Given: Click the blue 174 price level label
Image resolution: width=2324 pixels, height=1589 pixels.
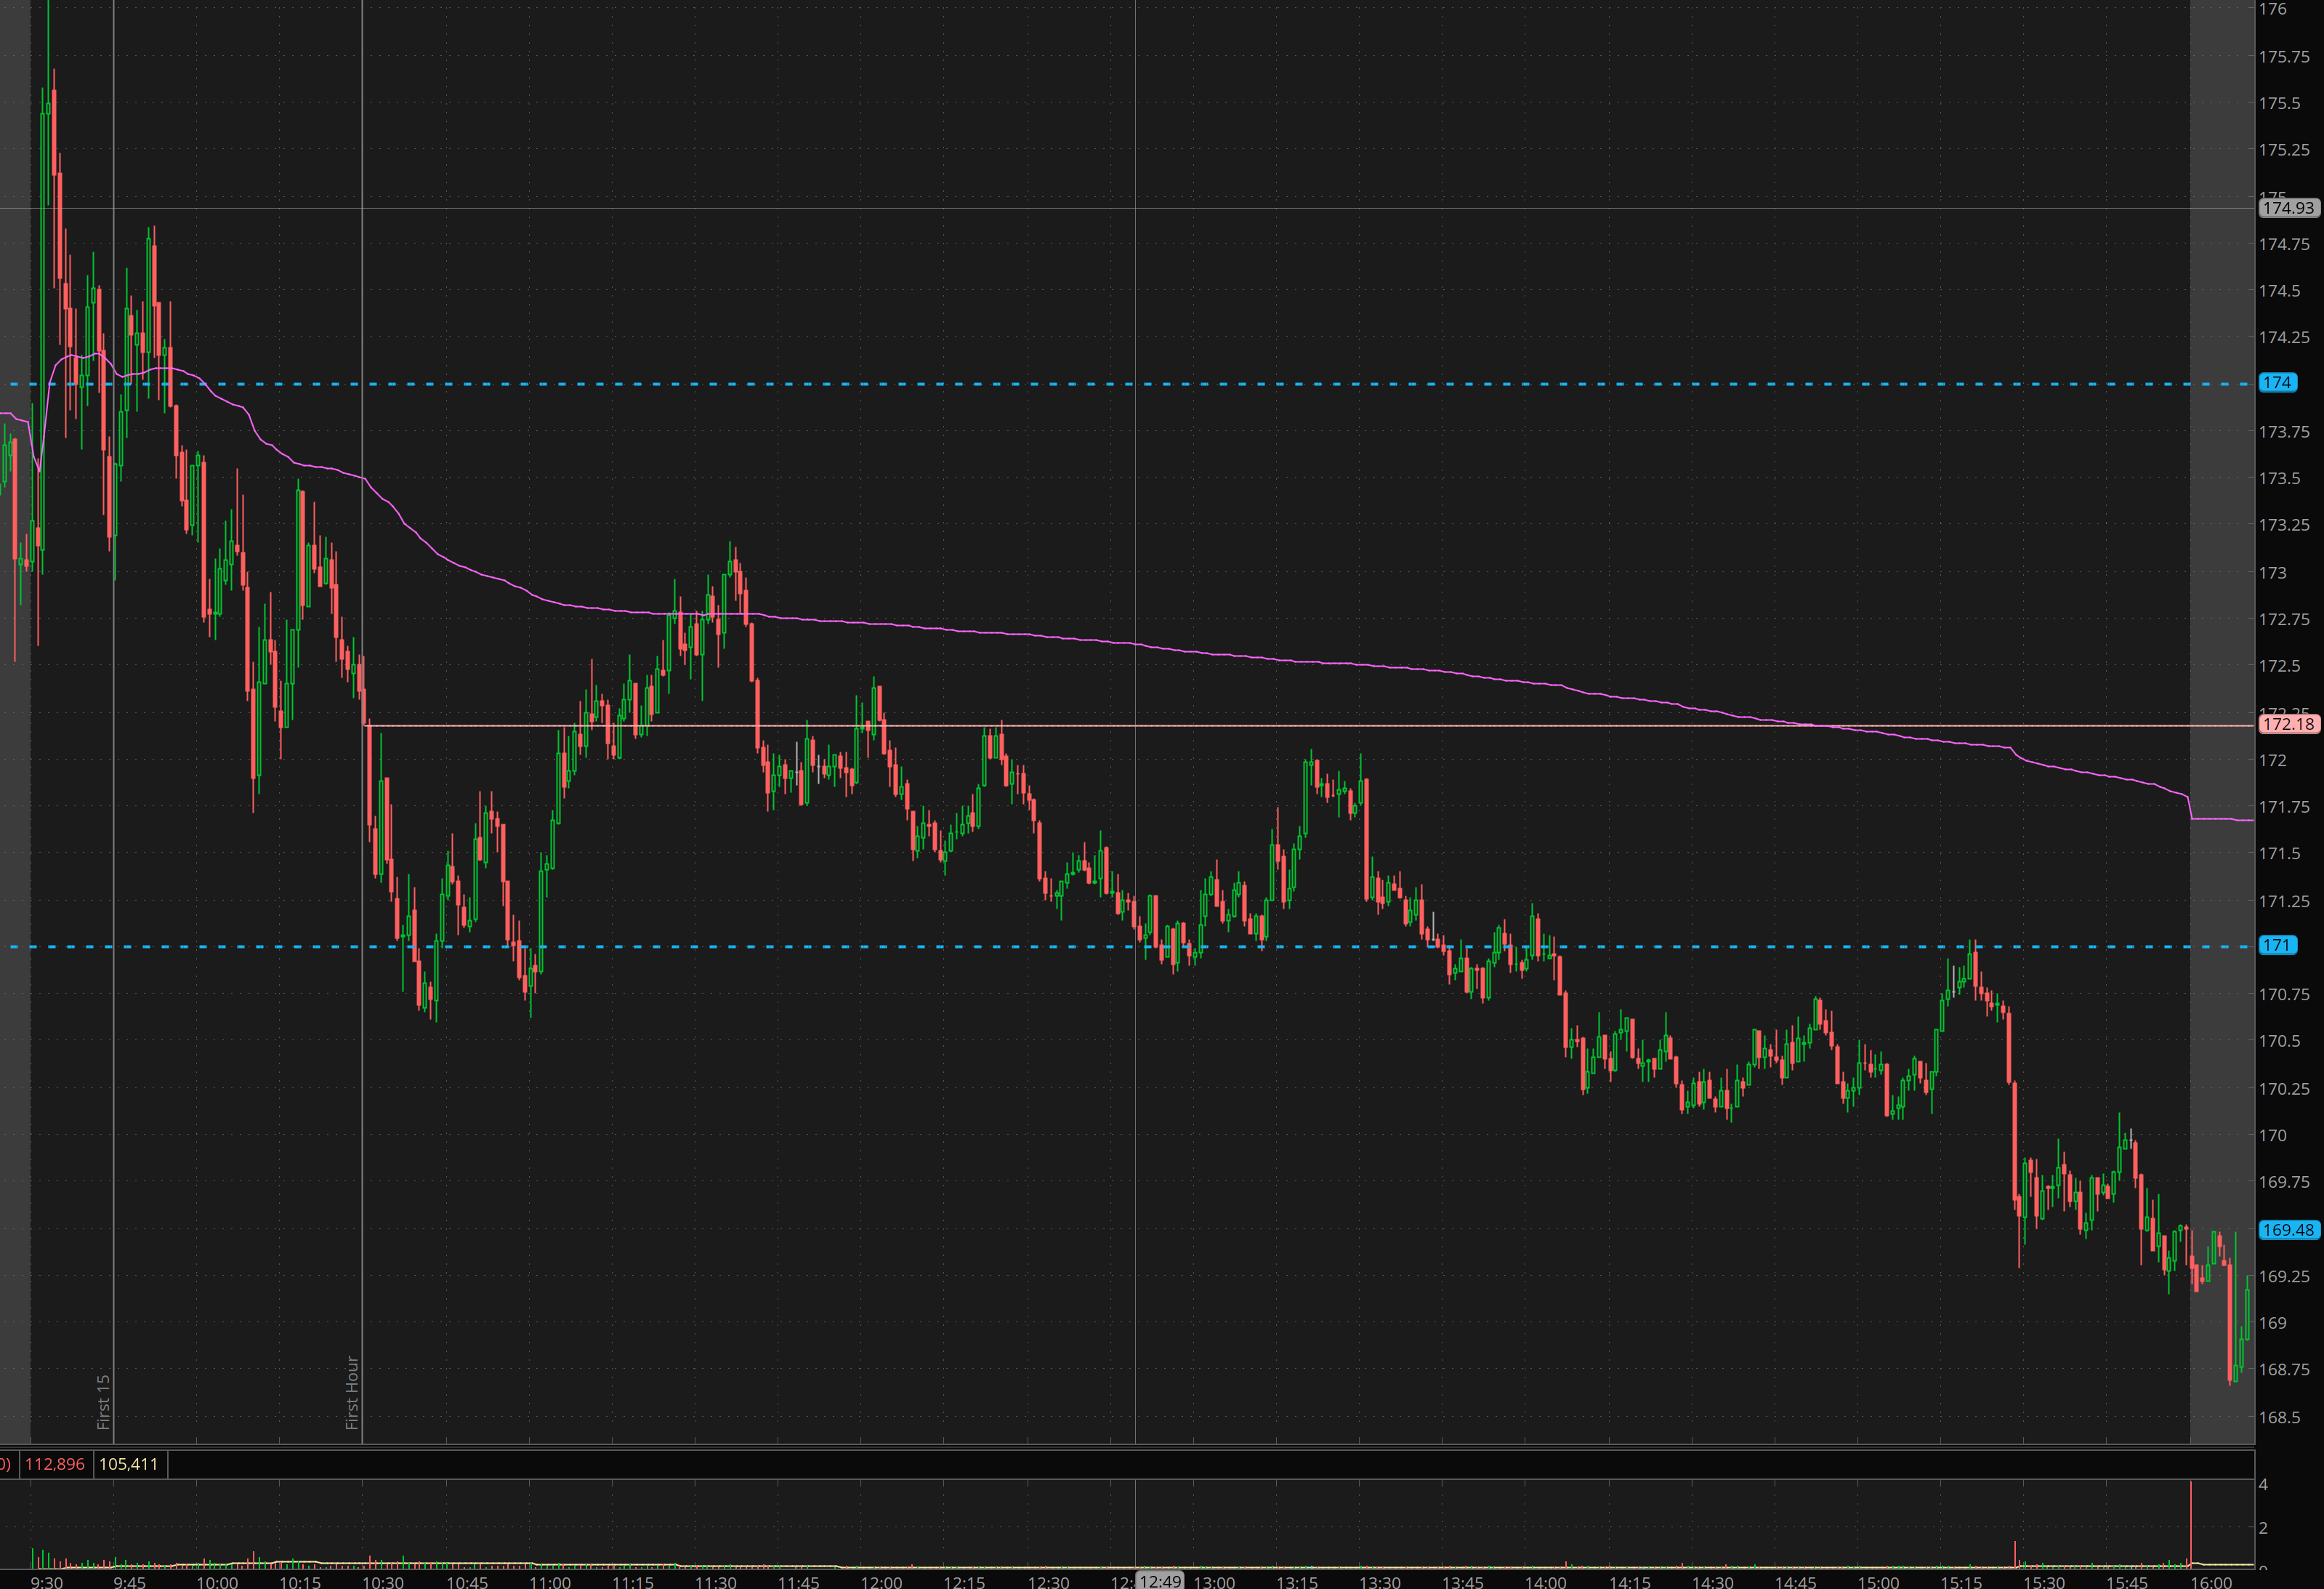Looking at the screenshot, I should point(2277,382).
